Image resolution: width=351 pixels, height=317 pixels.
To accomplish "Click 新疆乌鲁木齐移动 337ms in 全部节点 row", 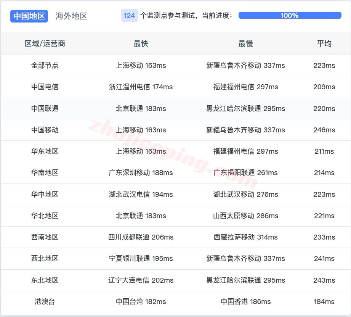I will tap(245, 65).
